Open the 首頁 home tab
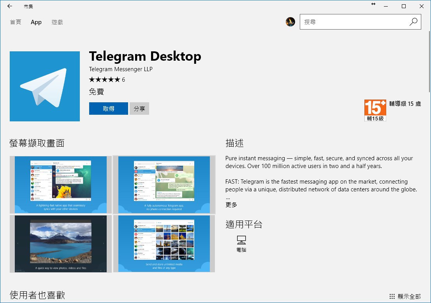 (x=16, y=22)
